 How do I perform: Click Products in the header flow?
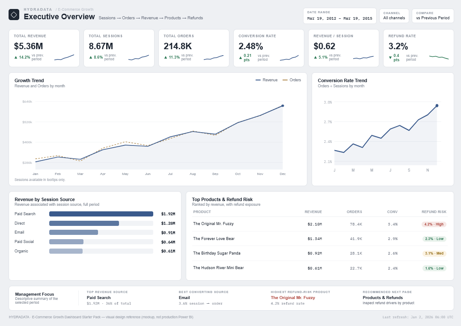pyautogui.click(x=173, y=18)
